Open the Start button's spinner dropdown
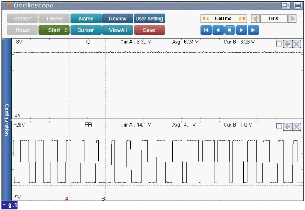305x210 pixels. point(66,30)
